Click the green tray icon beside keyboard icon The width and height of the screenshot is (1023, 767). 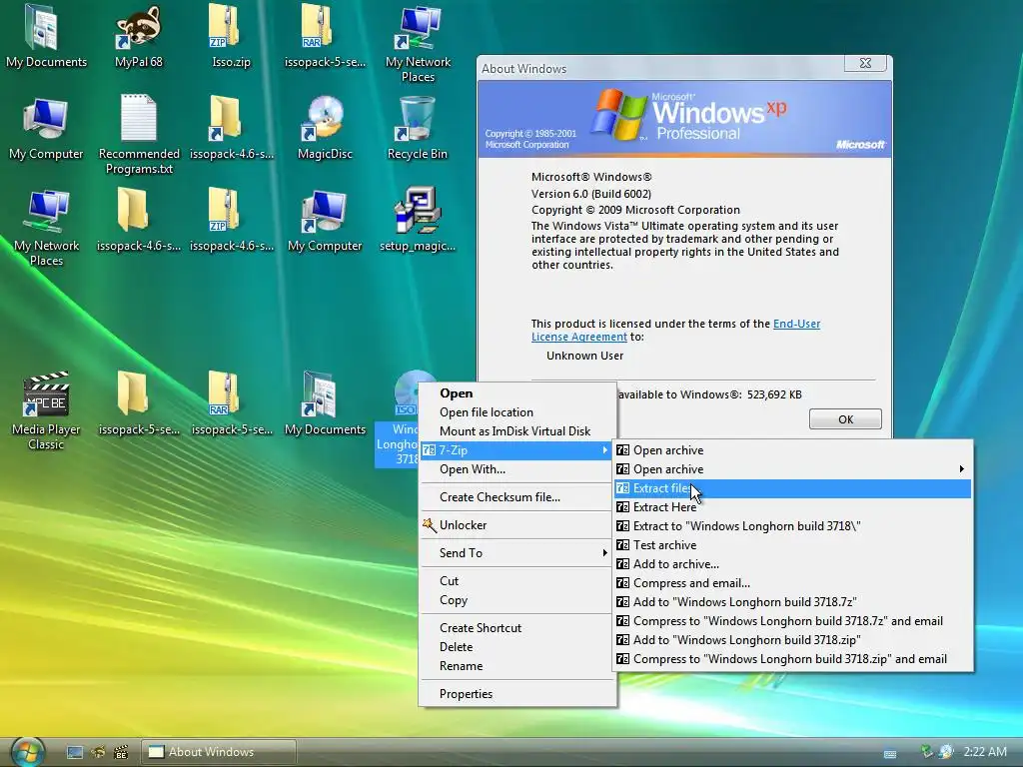pyautogui.click(x=926, y=751)
